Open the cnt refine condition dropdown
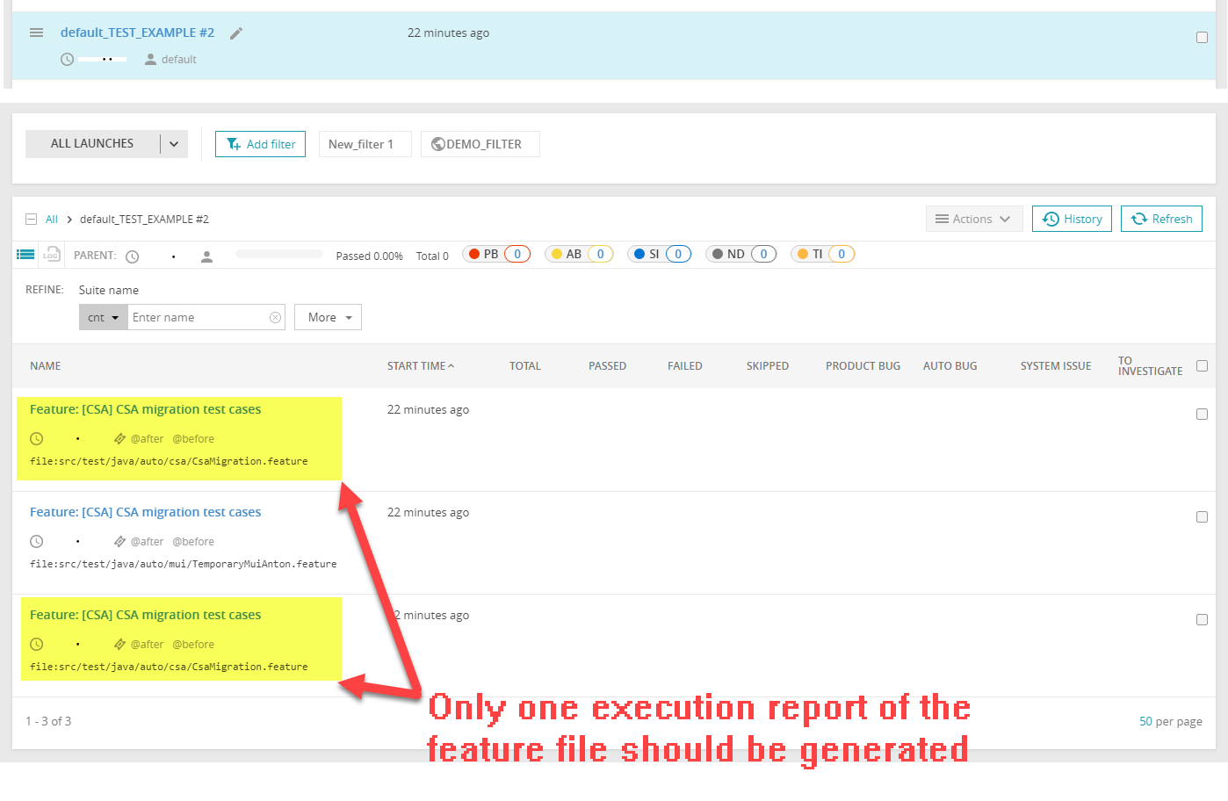Image resolution: width=1228 pixels, height=801 pixels. (103, 317)
